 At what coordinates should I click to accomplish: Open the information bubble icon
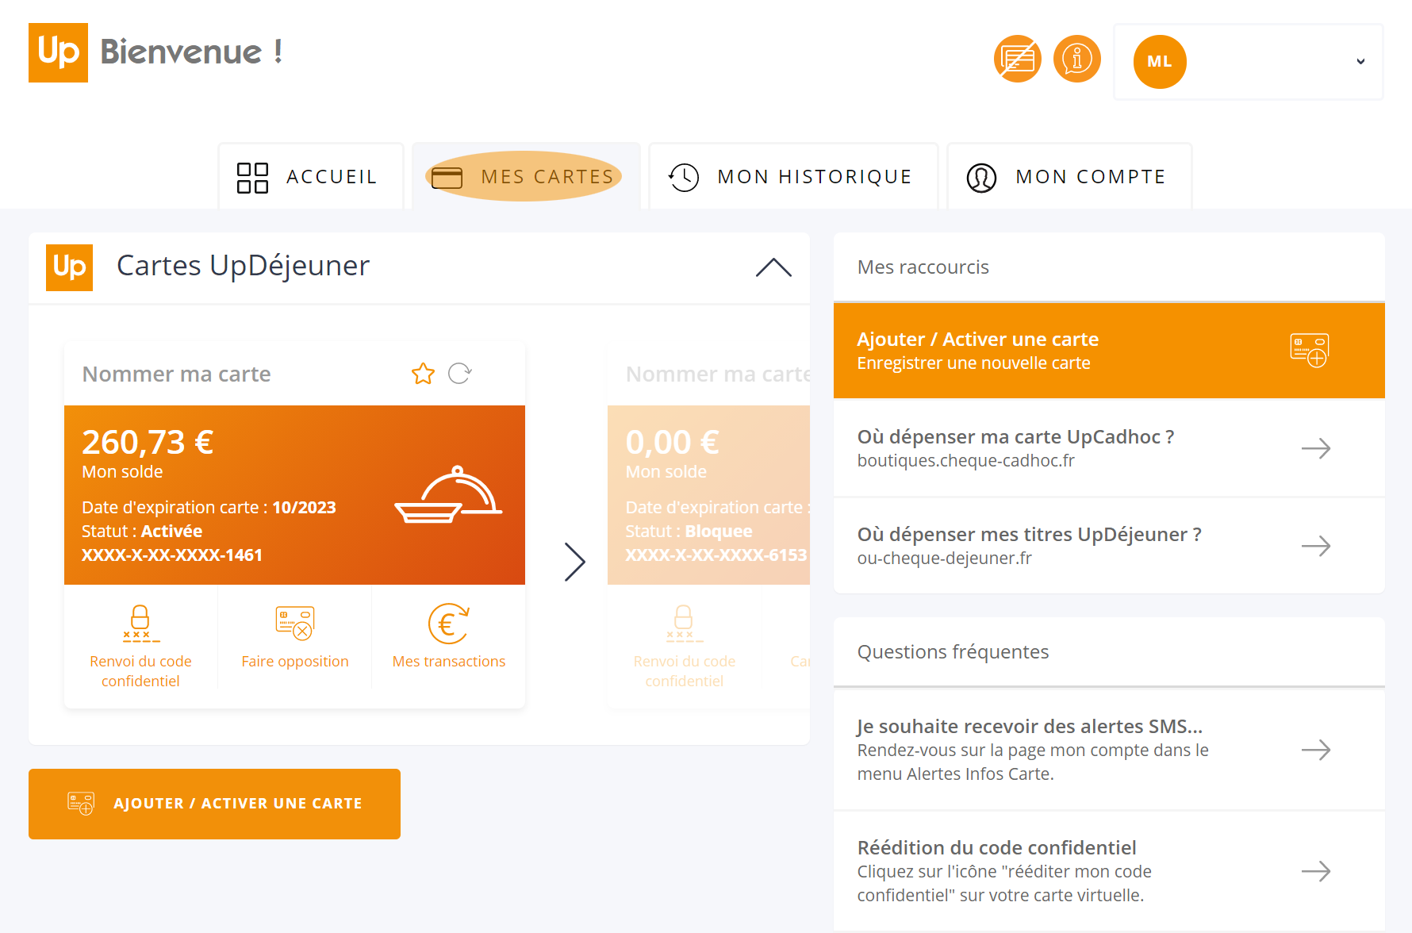click(1077, 59)
